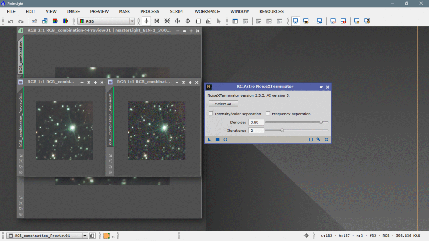Viewport: 429px width, 241px height.
Task: Select the New Preview tool
Action: click(x=198, y=21)
